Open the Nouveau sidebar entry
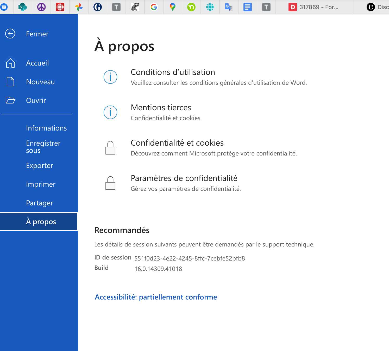Viewport: 389px width, 351px height. point(40,82)
